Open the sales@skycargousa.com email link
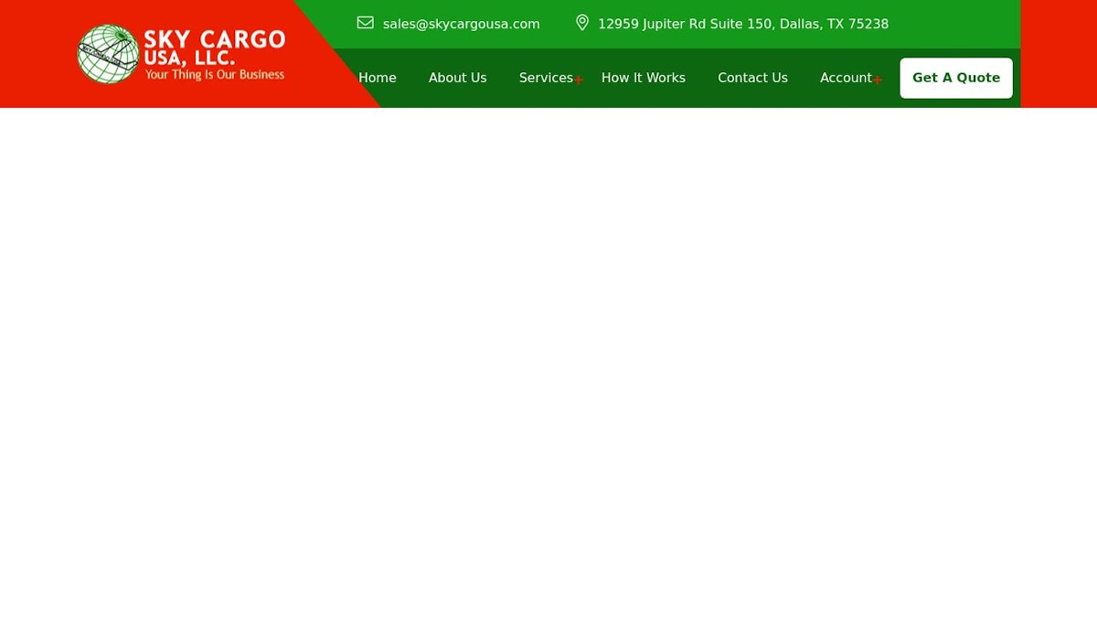1097x617 pixels. coord(461,24)
